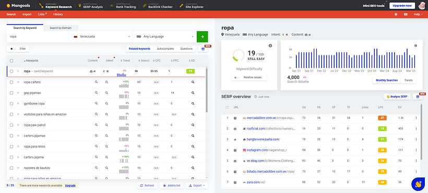Star the ropa carters keyword

tap(18, 82)
